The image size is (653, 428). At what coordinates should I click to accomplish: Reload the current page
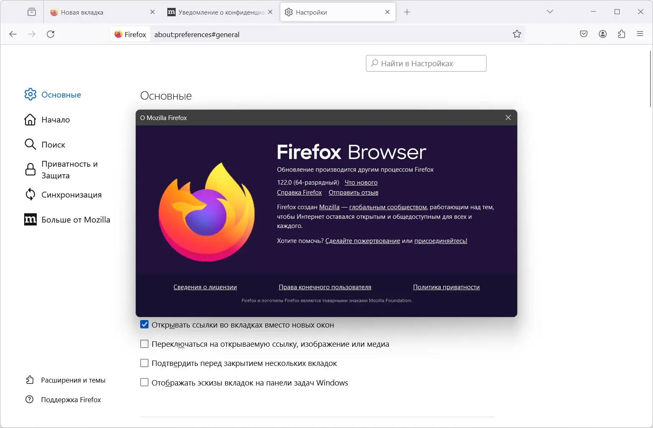coord(50,34)
